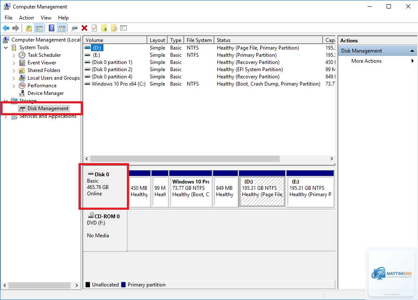Select System Tools node
418x300 pixels.
pos(34,47)
